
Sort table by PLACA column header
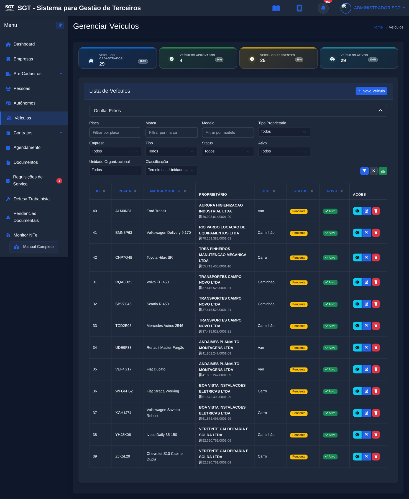[x=127, y=191]
